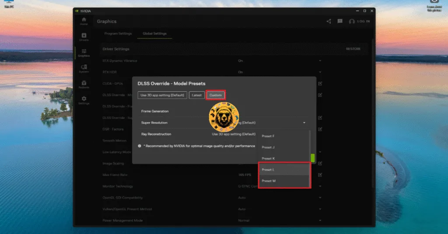Switch to Global Settings tab

[154, 33]
